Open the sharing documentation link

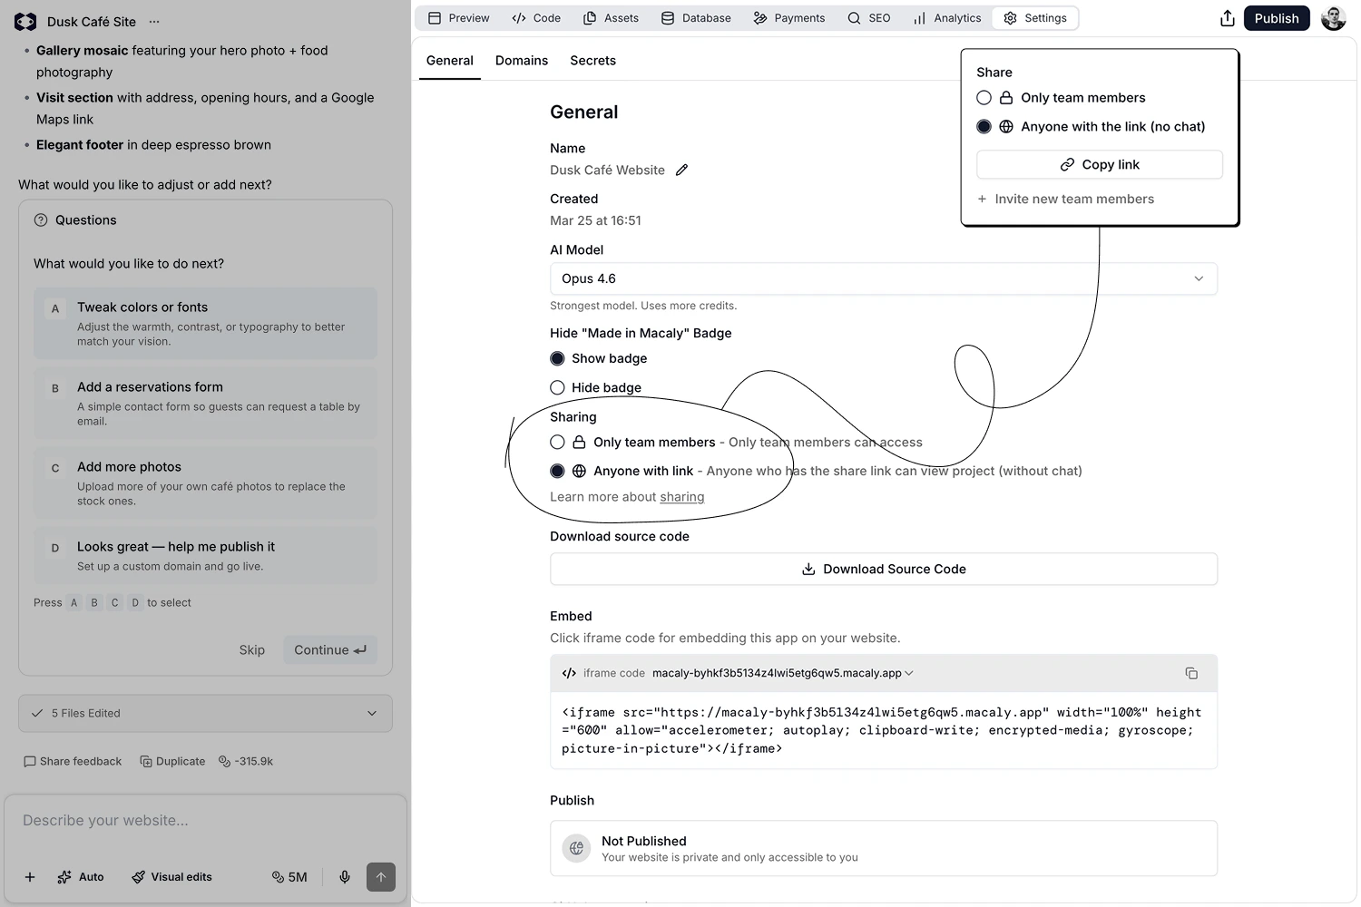[681, 496]
